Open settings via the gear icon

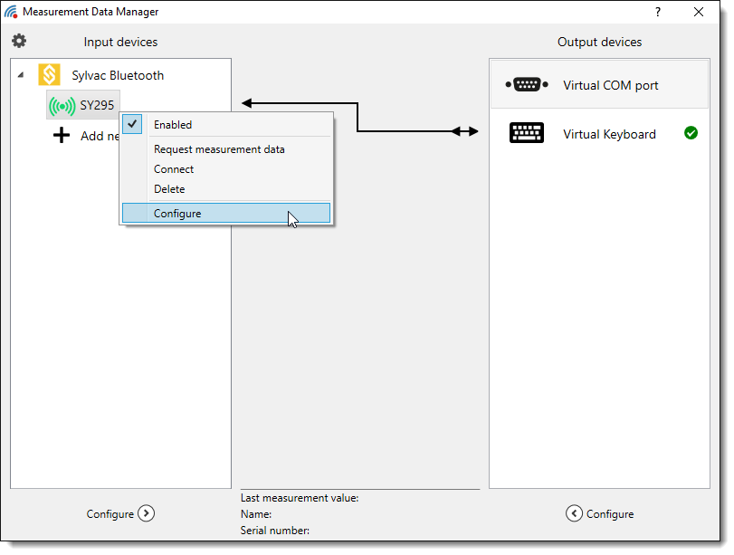pyautogui.click(x=19, y=42)
